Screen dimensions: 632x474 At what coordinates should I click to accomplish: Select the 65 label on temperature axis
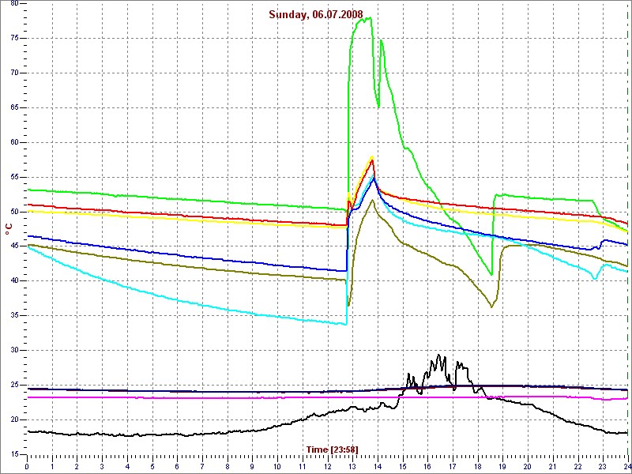[14, 107]
